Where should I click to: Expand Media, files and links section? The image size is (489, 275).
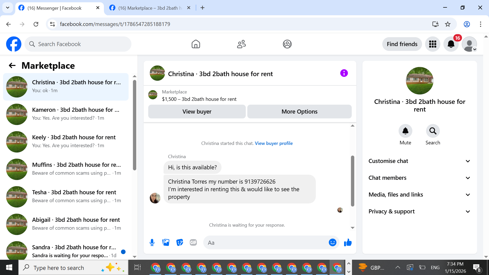pyautogui.click(x=419, y=195)
